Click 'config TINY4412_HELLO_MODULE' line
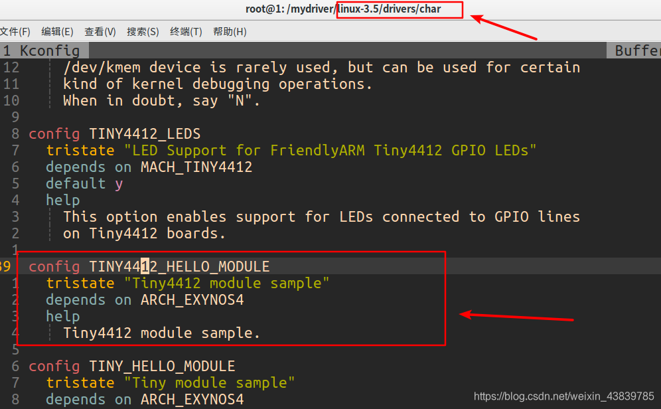Viewport: 661px width, 409px height. [149, 266]
